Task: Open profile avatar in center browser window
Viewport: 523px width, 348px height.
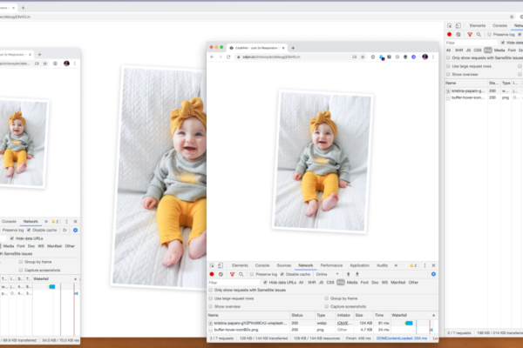Action: (x=425, y=57)
